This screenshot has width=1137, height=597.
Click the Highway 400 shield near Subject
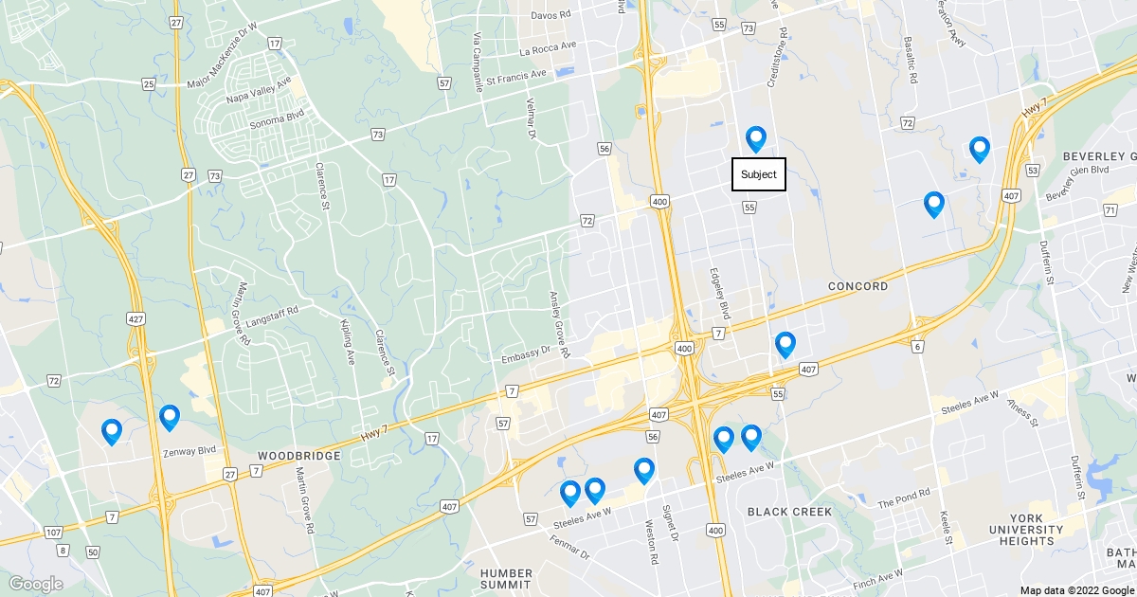point(660,201)
